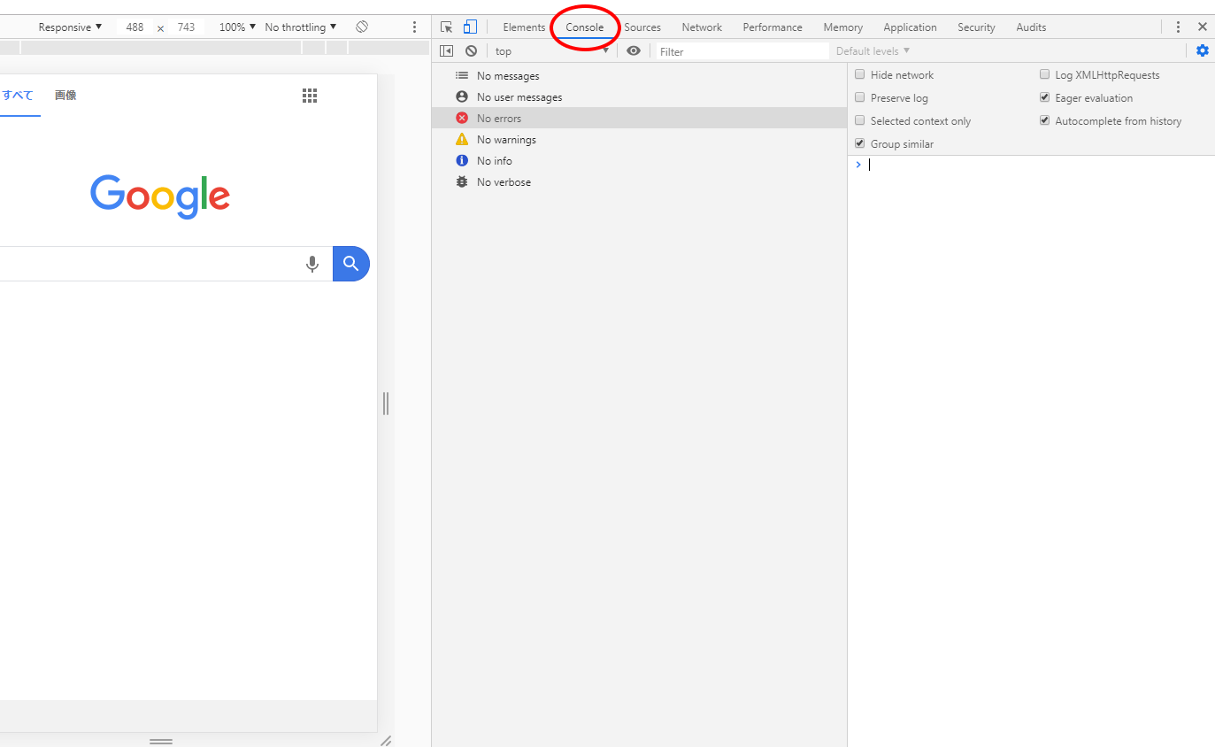Click the すべて tab on Google page
Screen dimensions: 1215x747
point(18,96)
